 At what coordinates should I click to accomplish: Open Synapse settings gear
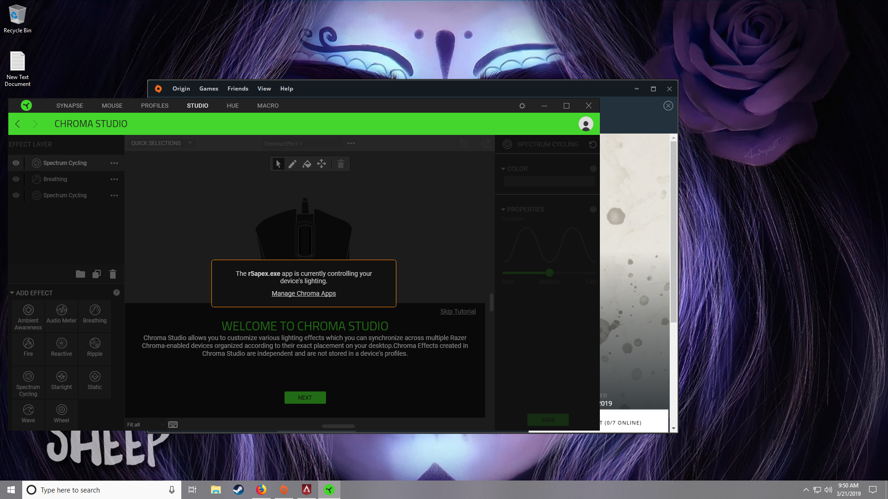522,106
